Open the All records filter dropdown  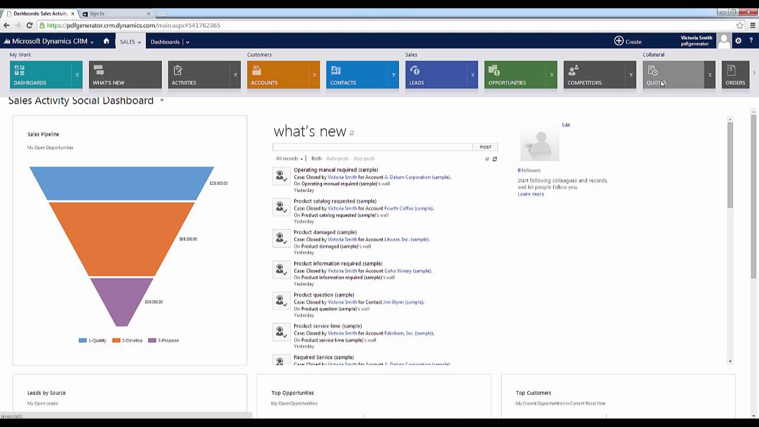pyautogui.click(x=289, y=158)
